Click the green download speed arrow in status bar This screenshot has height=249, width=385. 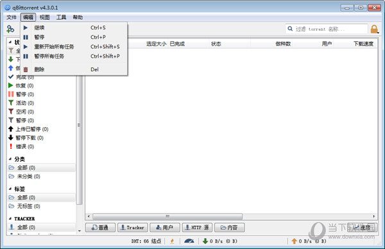point(205,241)
